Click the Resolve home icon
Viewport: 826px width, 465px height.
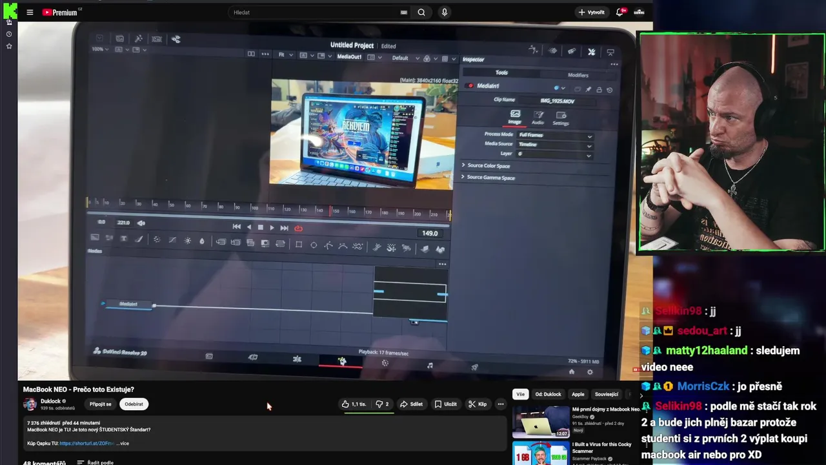coord(571,372)
